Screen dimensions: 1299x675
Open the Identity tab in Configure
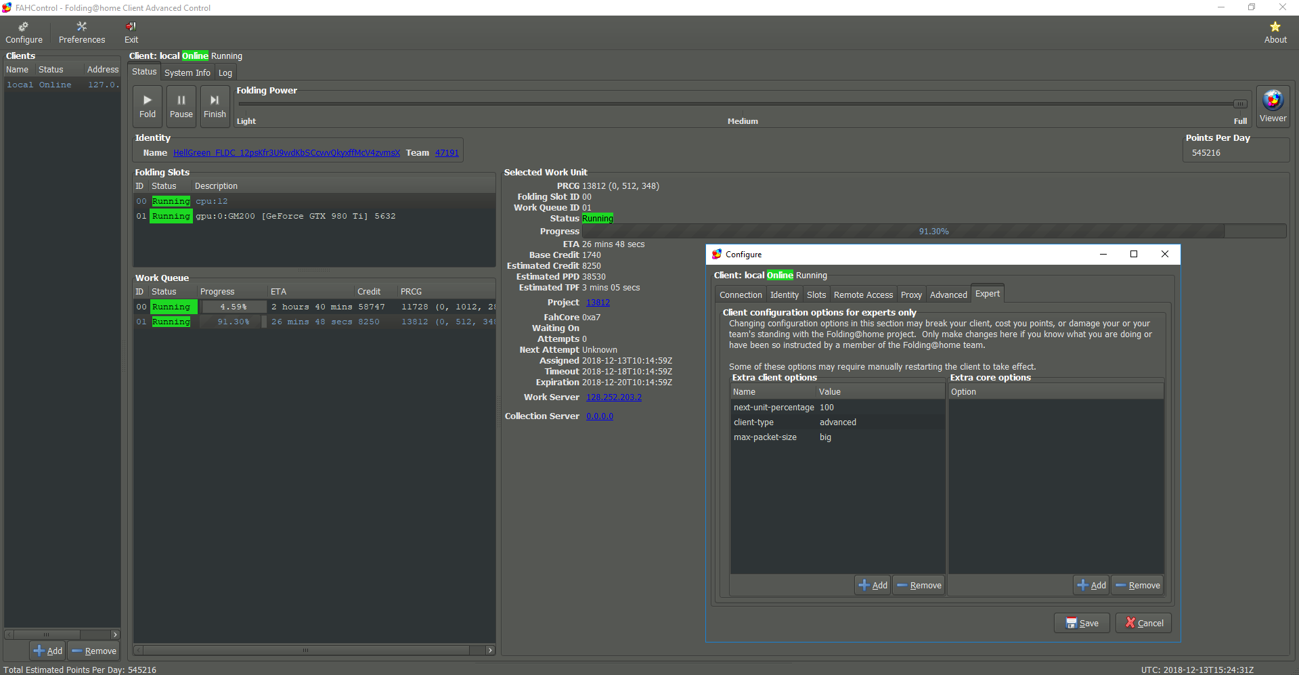click(785, 295)
